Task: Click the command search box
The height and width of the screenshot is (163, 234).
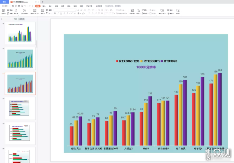Action: point(113,6)
